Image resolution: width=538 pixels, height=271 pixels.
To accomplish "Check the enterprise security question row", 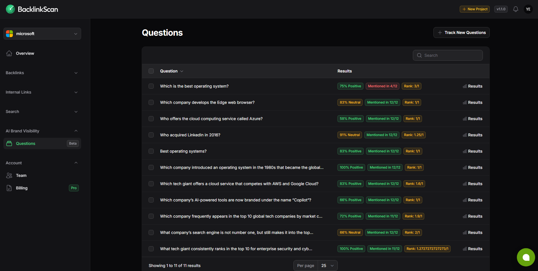I will pos(151,249).
